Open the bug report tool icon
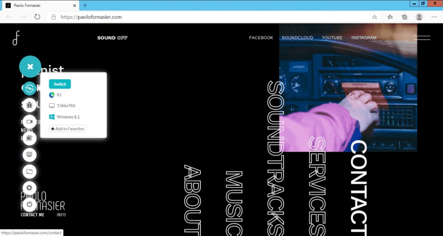Screen dimensions: 443x236 pos(29,105)
